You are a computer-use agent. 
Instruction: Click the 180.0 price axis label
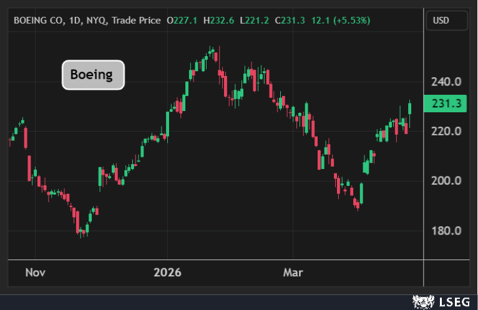pyautogui.click(x=446, y=231)
